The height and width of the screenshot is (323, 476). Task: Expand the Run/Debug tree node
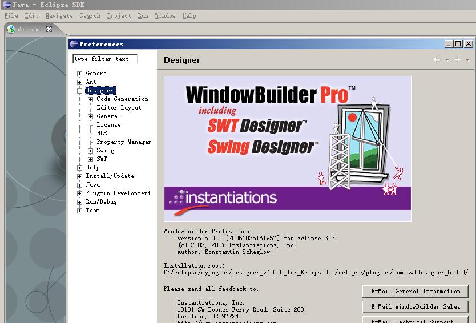[x=79, y=202]
